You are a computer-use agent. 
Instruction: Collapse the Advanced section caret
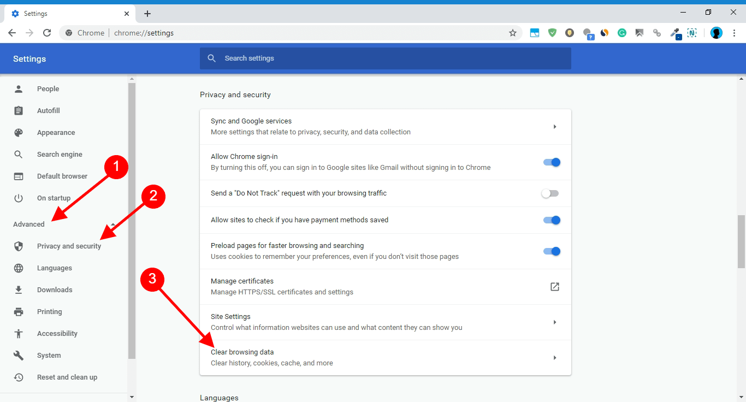[113, 224]
